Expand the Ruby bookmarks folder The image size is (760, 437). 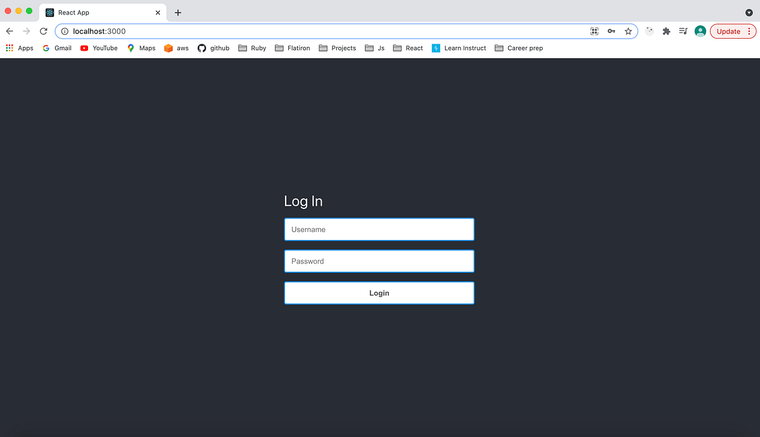click(x=252, y=47)
